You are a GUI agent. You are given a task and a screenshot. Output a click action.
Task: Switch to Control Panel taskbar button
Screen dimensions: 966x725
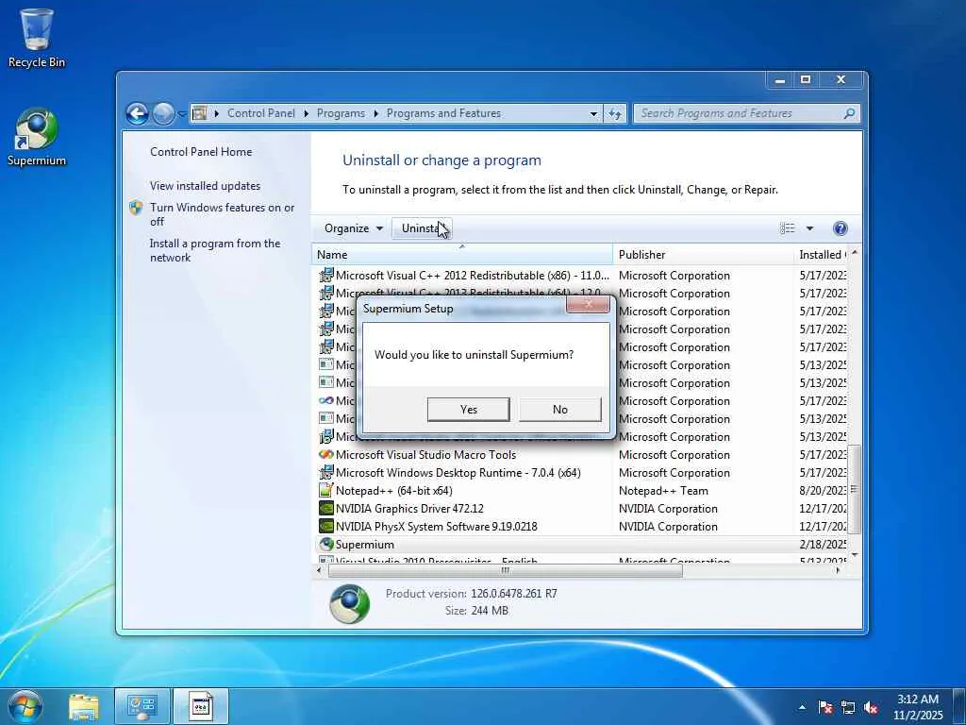point(142,706)
